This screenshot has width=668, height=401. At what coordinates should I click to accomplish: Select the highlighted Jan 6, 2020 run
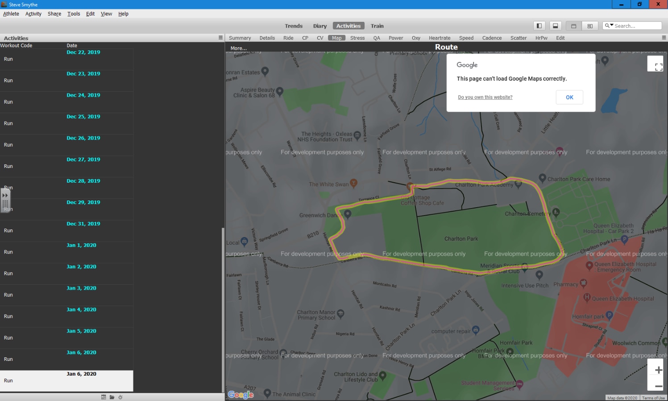[x=66, y=381]
